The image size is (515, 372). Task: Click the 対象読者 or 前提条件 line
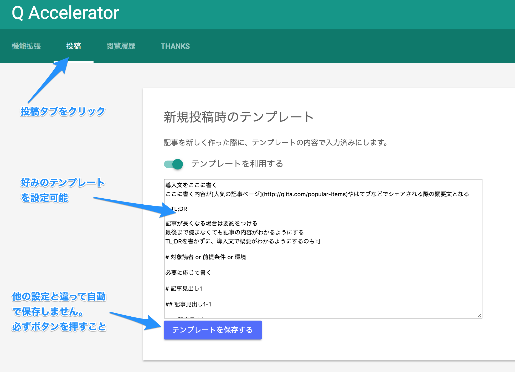tap(206, 257)
